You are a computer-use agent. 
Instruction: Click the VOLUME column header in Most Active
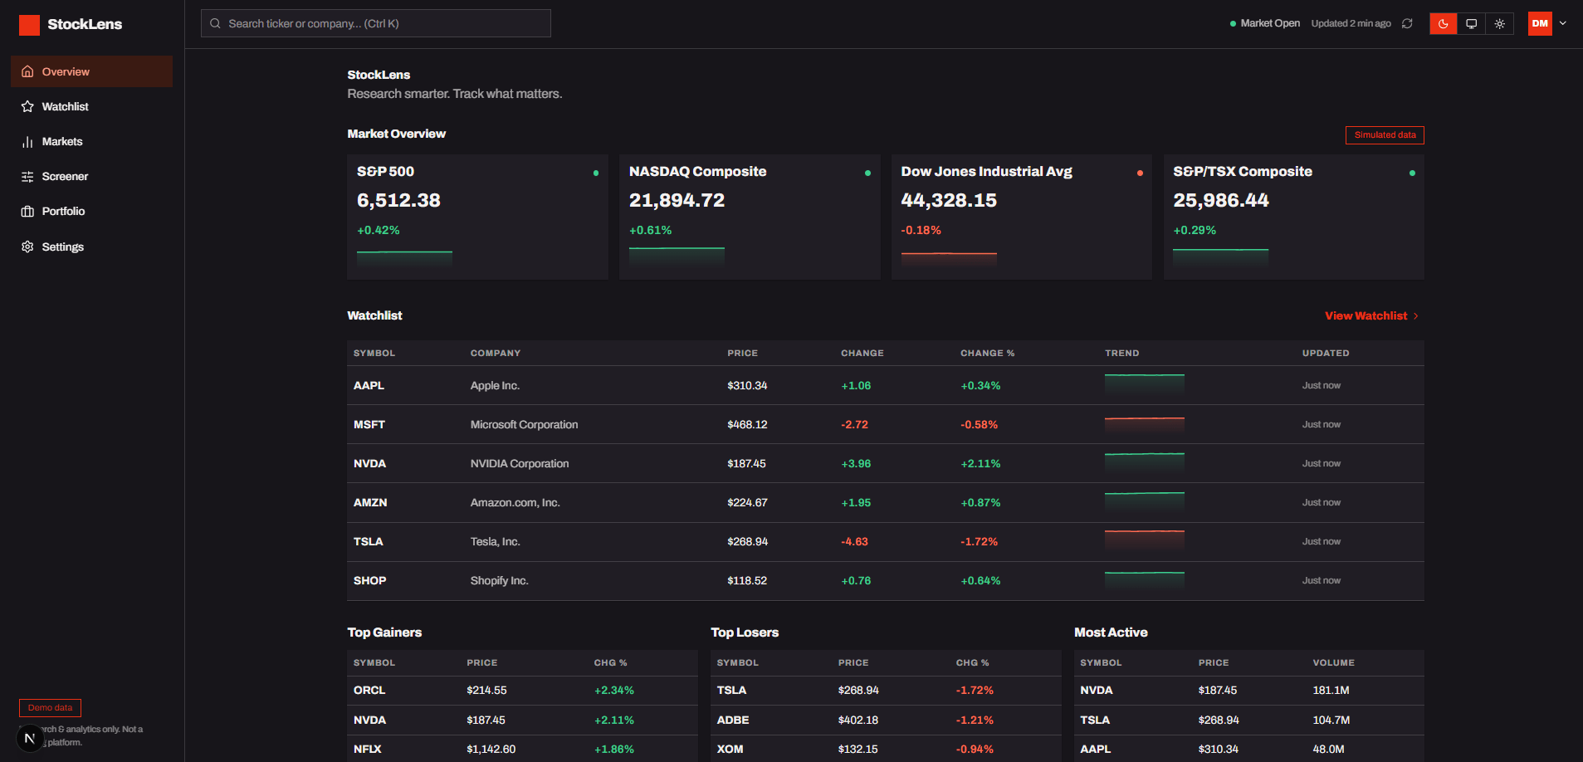[x=1334, y=663]
